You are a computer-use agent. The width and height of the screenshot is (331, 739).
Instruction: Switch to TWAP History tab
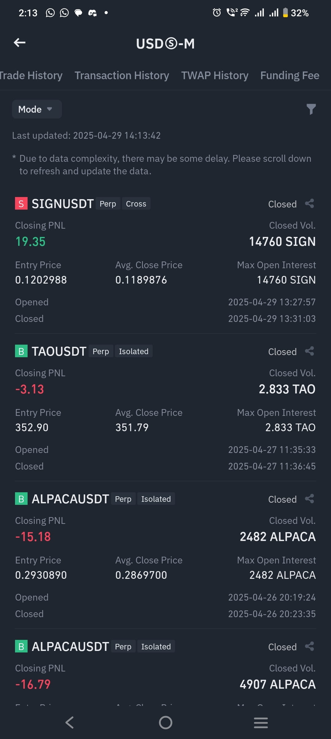[x=215, y=75]
